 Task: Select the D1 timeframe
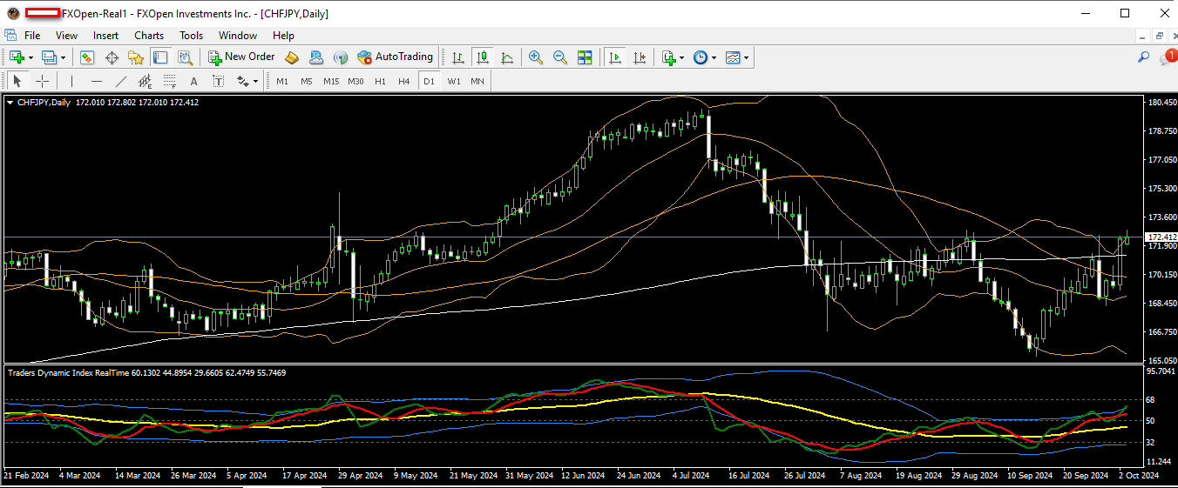point(428,81)
